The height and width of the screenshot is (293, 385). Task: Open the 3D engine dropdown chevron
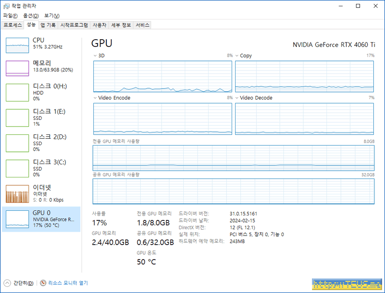point(95,56)
